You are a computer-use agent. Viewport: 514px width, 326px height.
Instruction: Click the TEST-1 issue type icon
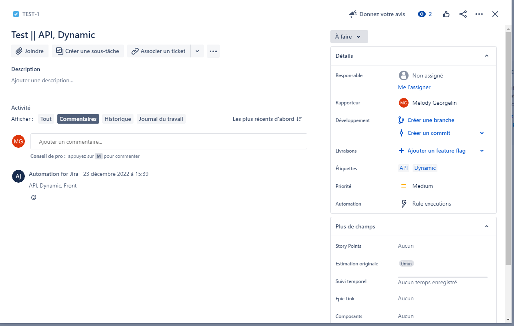click(16, 14)
